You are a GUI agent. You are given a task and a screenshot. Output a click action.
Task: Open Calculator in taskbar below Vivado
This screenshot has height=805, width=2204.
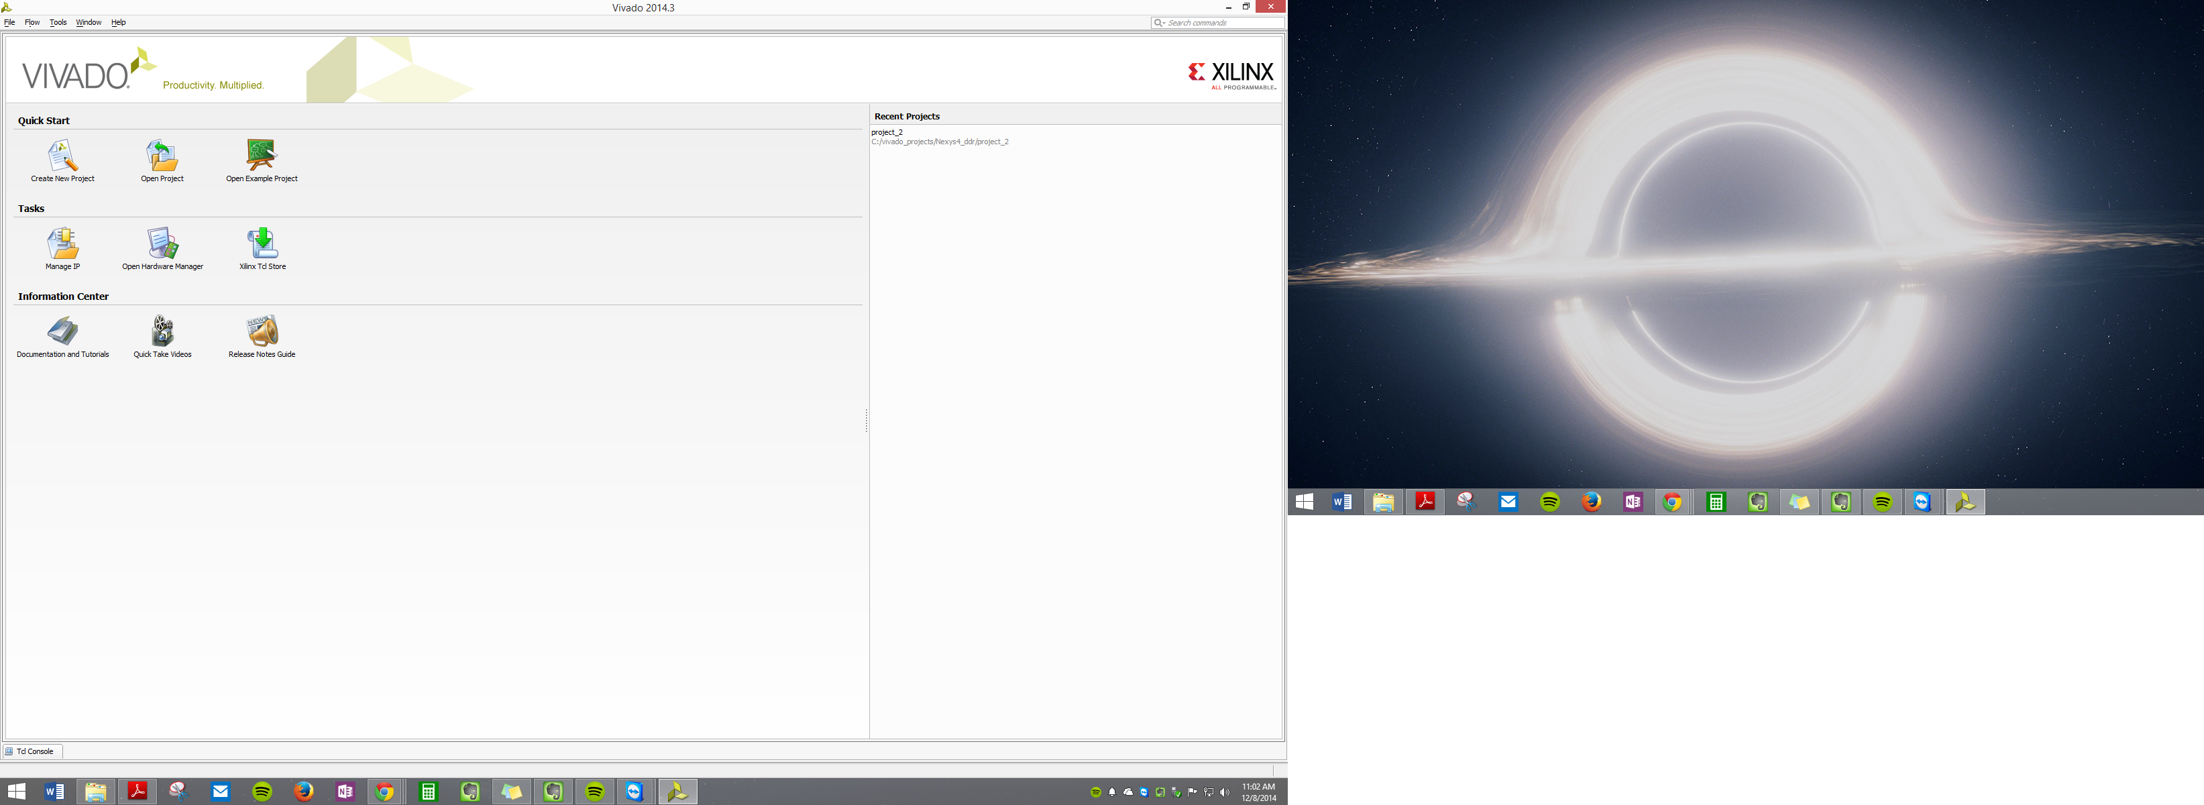428,792
